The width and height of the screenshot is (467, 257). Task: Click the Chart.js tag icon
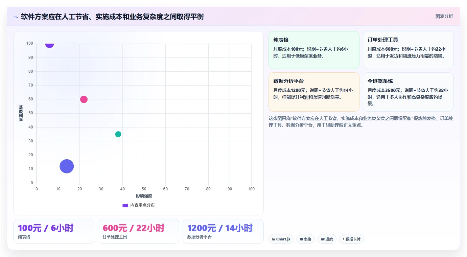point(274,239)
